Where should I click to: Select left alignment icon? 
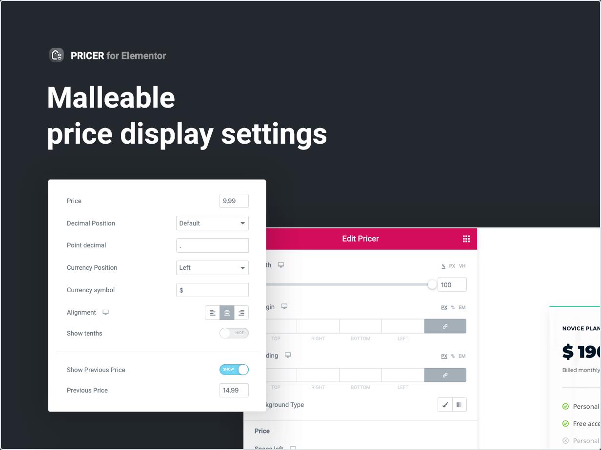[x=213, y=313]
